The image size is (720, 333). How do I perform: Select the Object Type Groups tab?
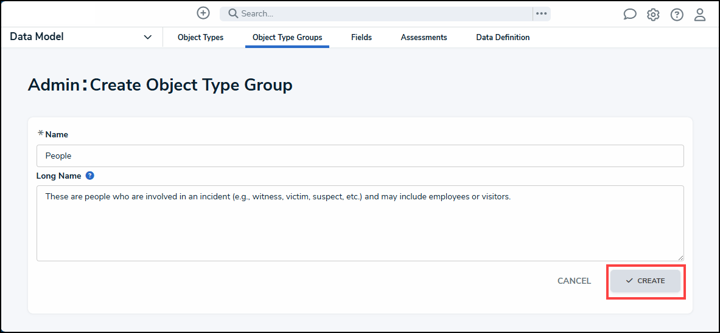coord(287,38)
